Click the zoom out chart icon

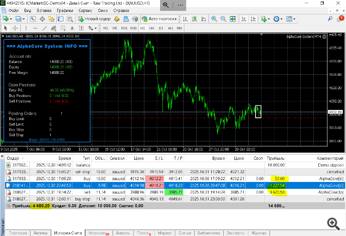point(223,19)
